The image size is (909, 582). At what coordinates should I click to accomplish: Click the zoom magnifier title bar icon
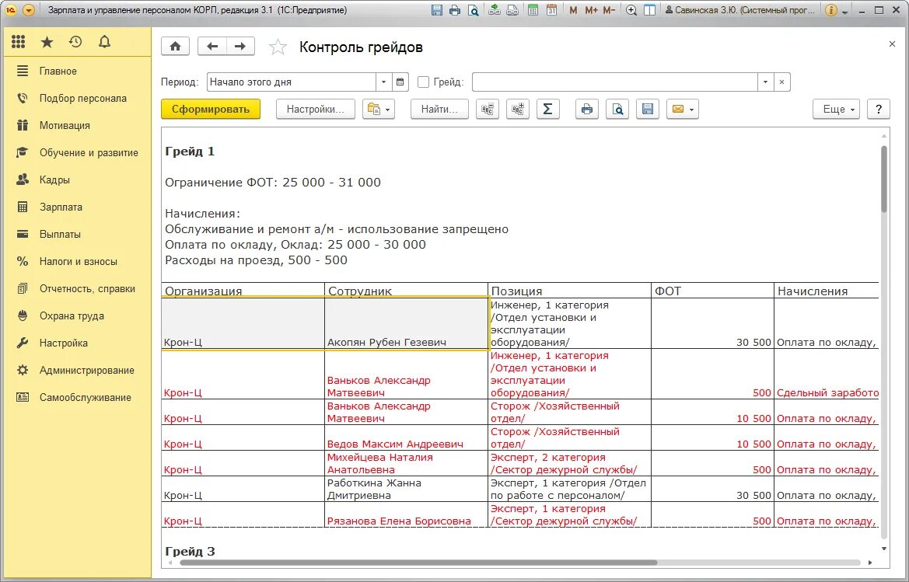(631, 10)
